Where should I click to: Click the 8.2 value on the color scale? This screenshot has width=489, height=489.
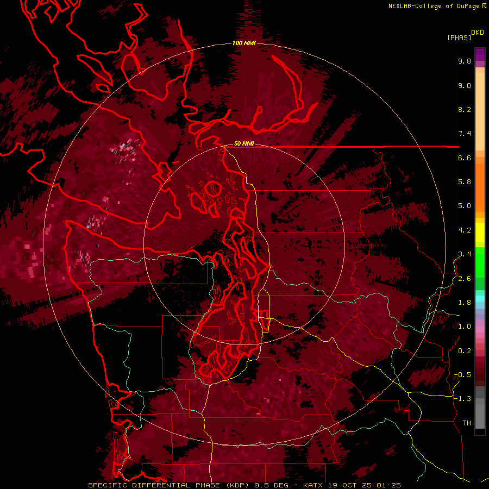pyautogui.click(x=465, y=109)
